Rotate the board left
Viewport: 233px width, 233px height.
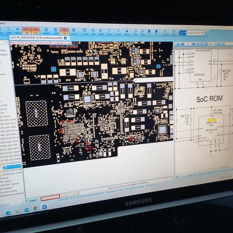tap(93, 31)
